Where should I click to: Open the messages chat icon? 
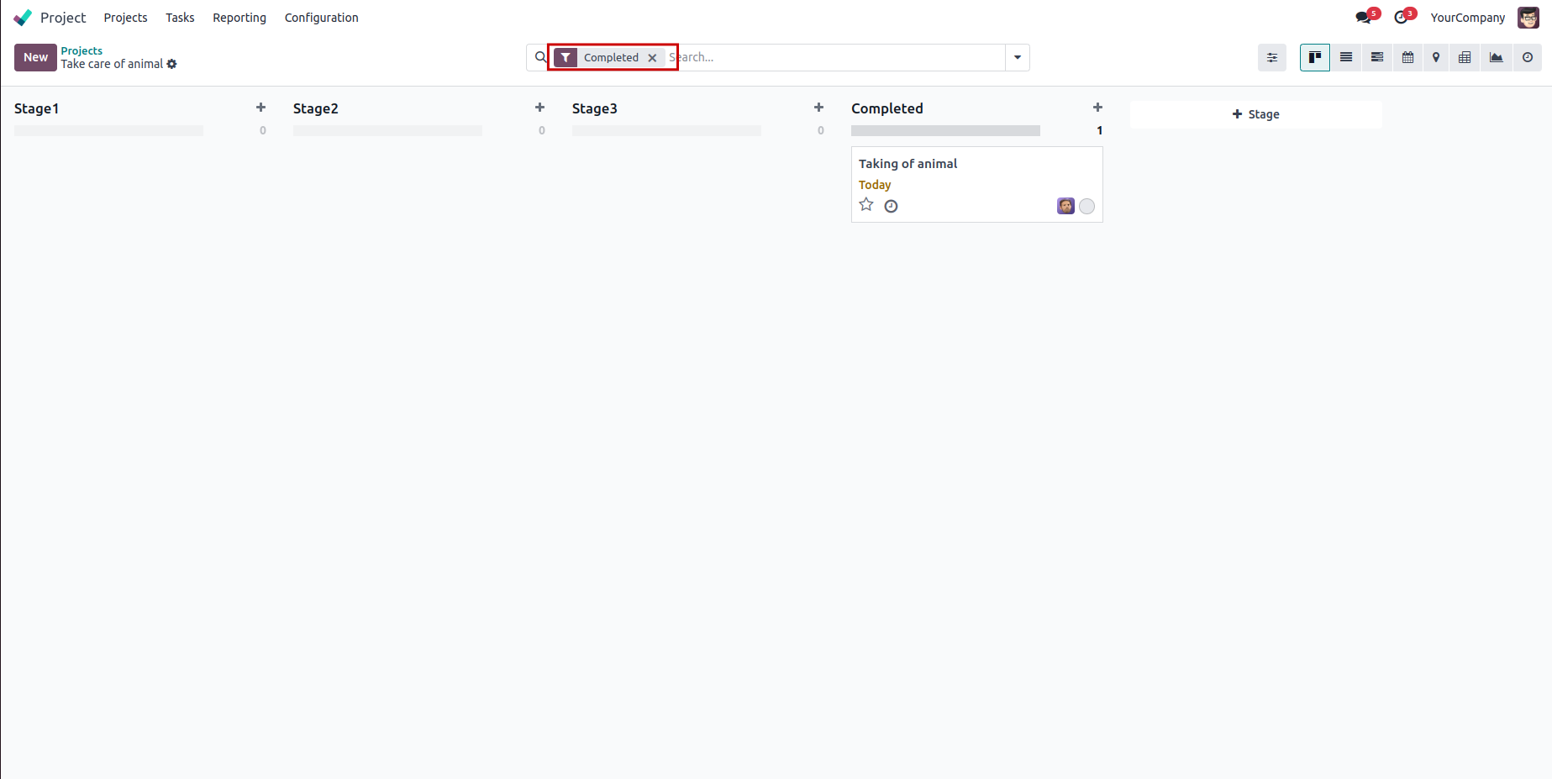[x=1363, y=18]
